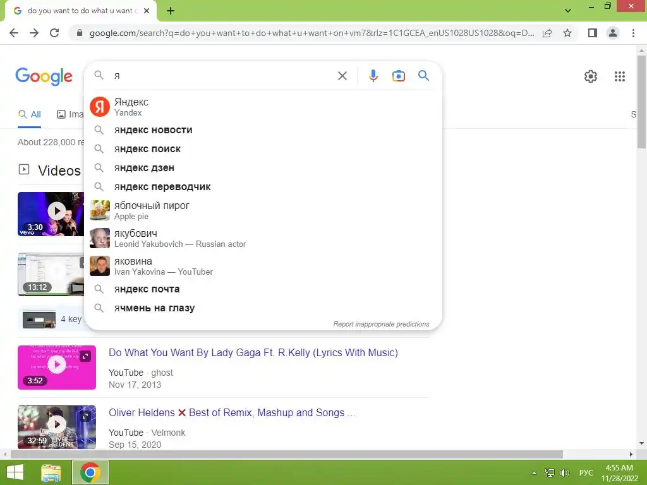Select яковина Ivan Yakovina suggestion

click(263, 266)
